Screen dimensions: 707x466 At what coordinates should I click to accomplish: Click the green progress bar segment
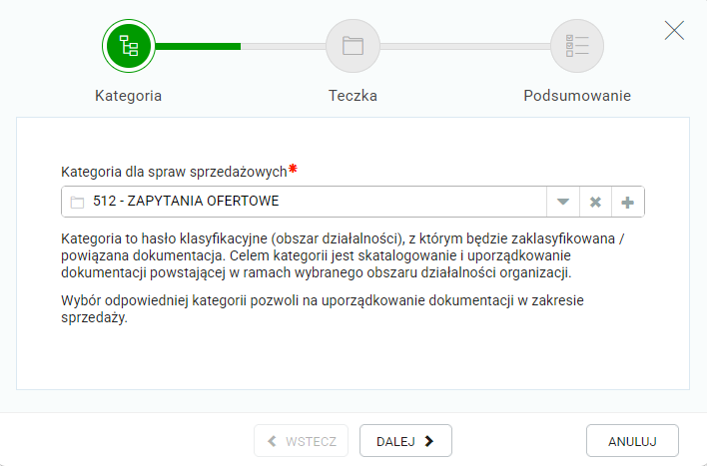coord(198,46)
